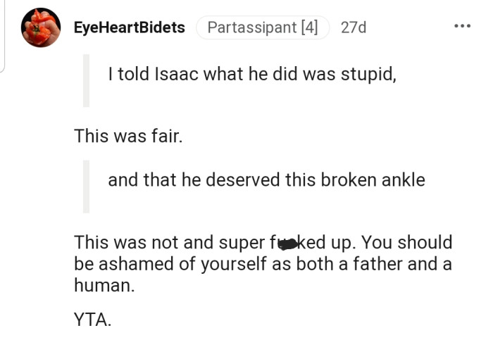Click the "This was fair." reply line

pos(128,135)
